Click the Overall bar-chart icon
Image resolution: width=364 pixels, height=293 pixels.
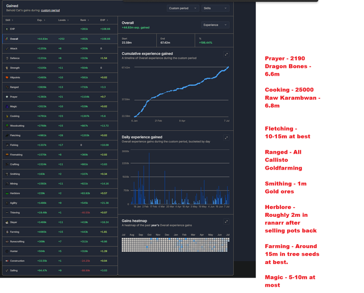pyautogui.click(x=7, y=39)
